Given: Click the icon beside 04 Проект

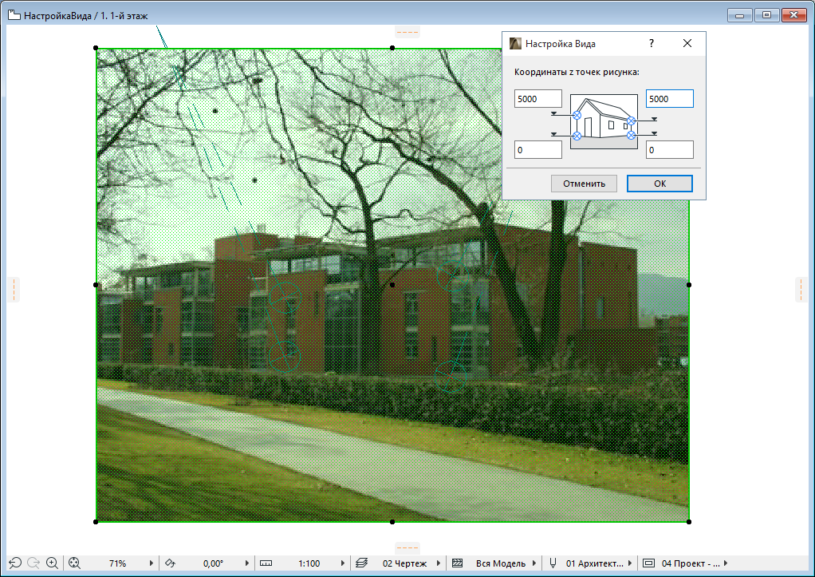Looking at the screenshot, I should coord(648,563).
